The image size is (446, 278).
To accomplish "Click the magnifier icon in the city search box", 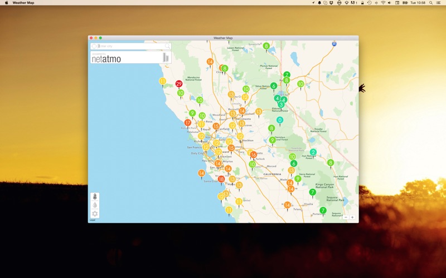I will pos(168,46).
